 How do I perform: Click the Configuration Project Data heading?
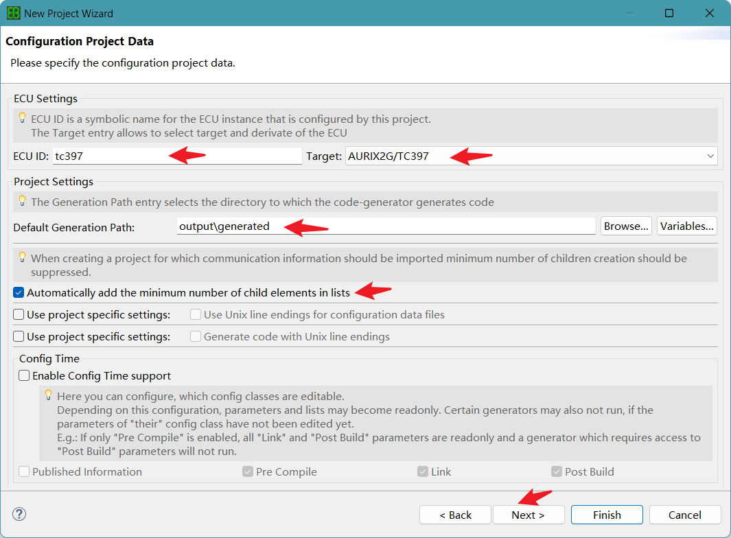point(80,41)
